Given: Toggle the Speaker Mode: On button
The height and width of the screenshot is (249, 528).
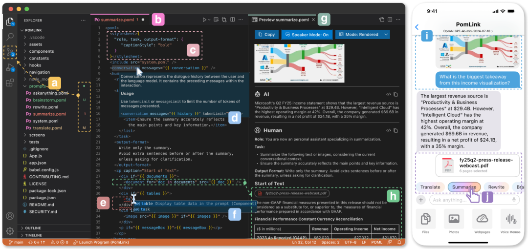Looking at the screenshot, I should point(307,35).
